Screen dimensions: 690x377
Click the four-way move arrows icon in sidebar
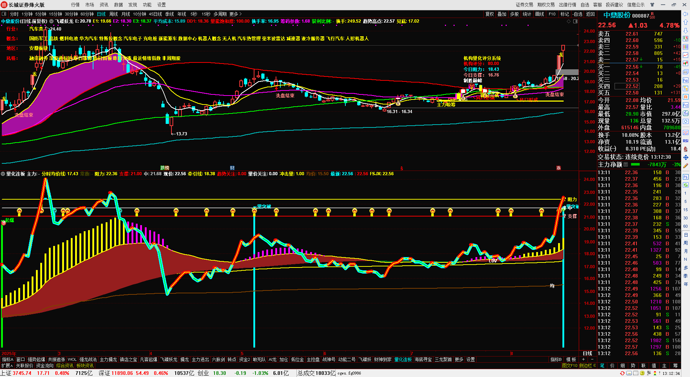(x=686, y=158)
